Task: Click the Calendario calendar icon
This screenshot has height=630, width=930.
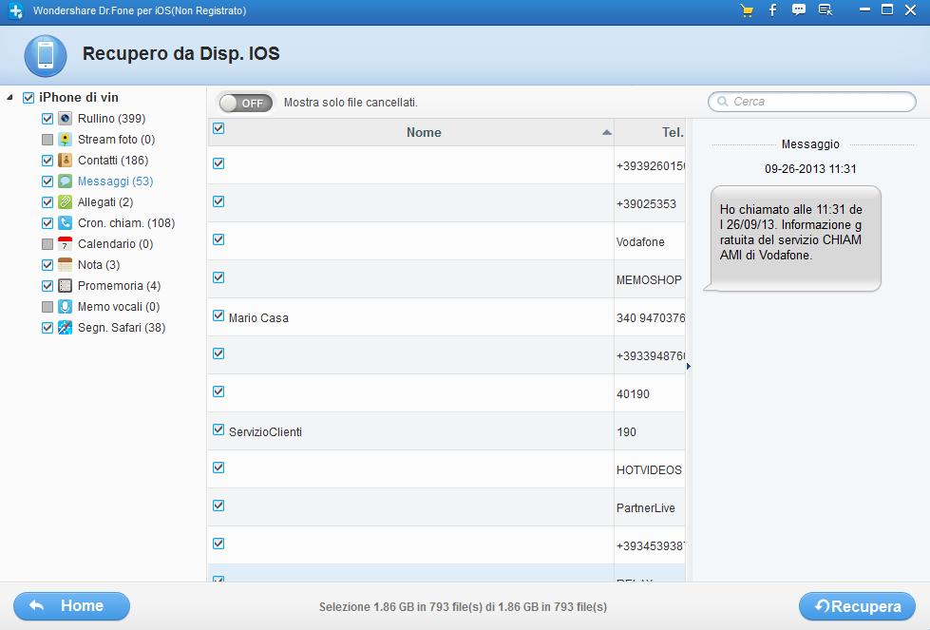Action: click(x=66, y=244)
